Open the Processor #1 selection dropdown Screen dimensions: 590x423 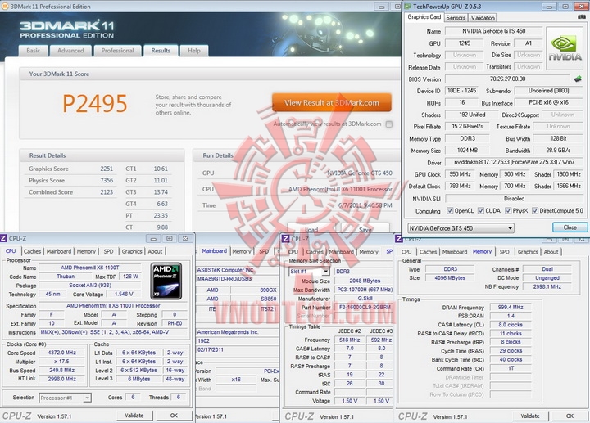pyautogui.click(x=65, y=398)
